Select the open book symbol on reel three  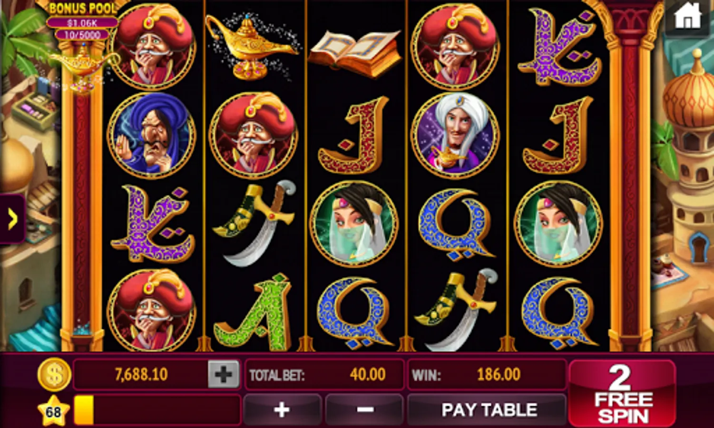(x=355, y=52)
